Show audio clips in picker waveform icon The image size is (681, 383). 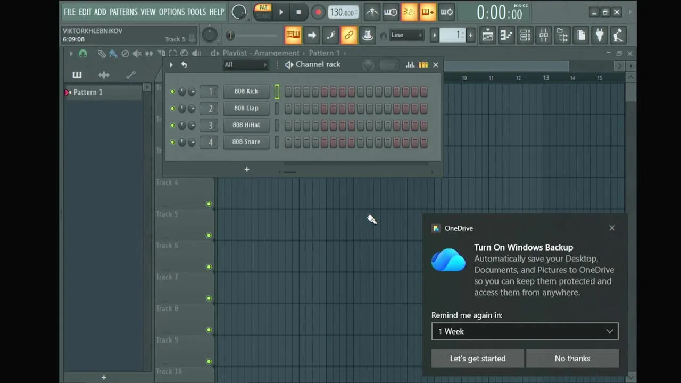[x=104, y=75]
